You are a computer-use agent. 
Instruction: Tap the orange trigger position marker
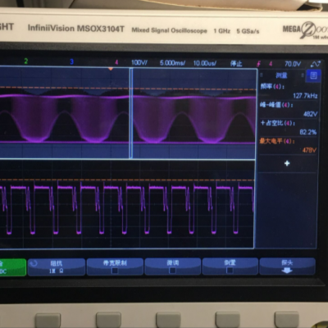click(x=111, y=69)
